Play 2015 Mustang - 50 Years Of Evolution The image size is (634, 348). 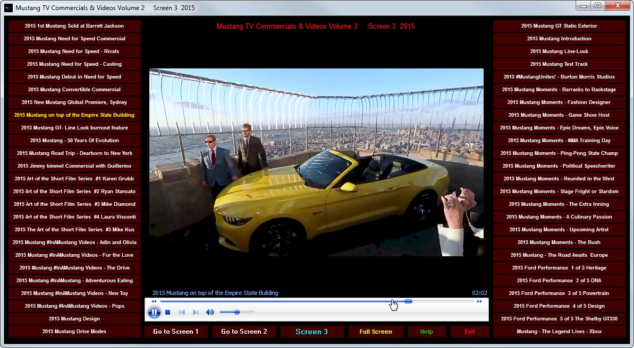pos(74,141)
